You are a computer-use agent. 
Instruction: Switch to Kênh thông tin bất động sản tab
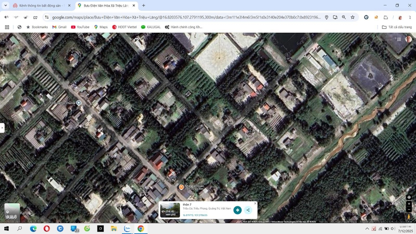(39, 5)
